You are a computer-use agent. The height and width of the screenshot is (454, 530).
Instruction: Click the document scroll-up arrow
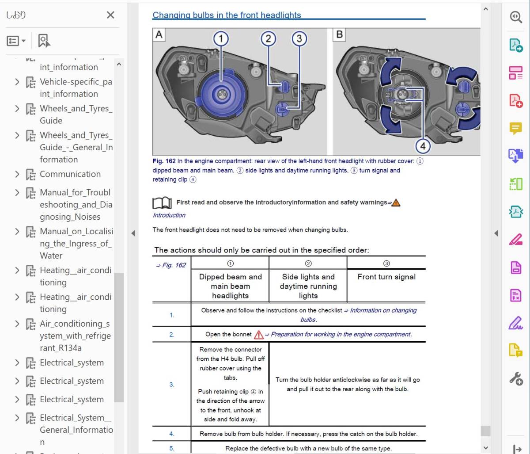[x=486, y=8]
